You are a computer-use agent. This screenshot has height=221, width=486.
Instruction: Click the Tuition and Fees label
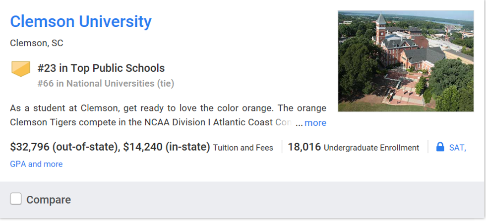(243, 148)
